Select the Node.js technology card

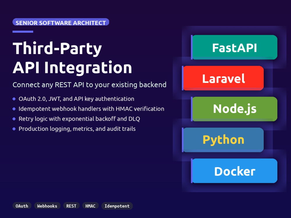234,109
